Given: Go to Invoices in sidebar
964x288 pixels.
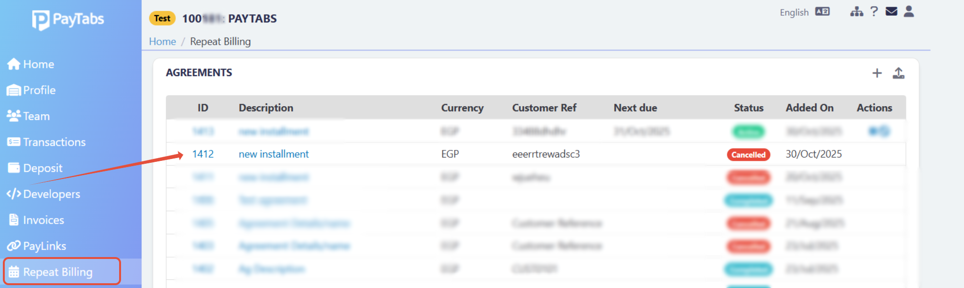Looking at the screenshot, I should tap(36, 220).
